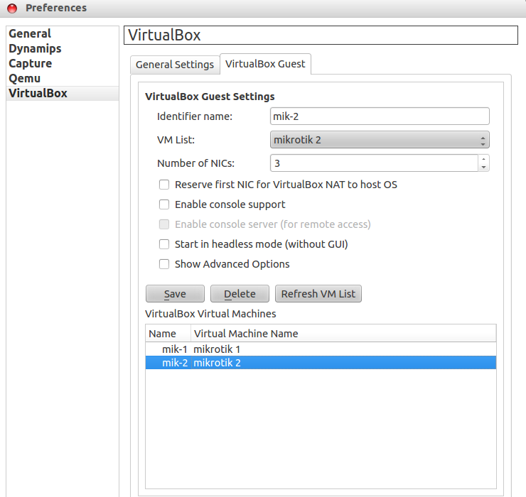Select the mik-1 row in VM table
The width and height of the screenshot is (526, 497).
(321, 349)
